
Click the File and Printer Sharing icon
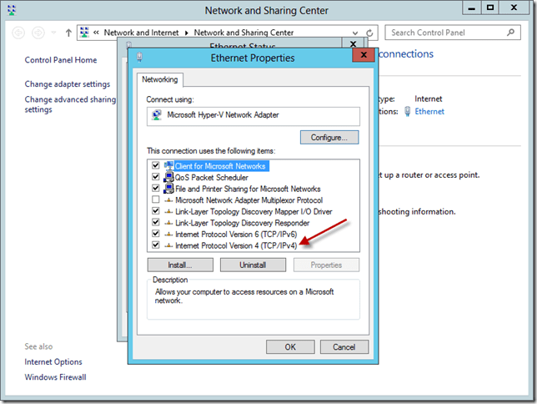(168, 189)
